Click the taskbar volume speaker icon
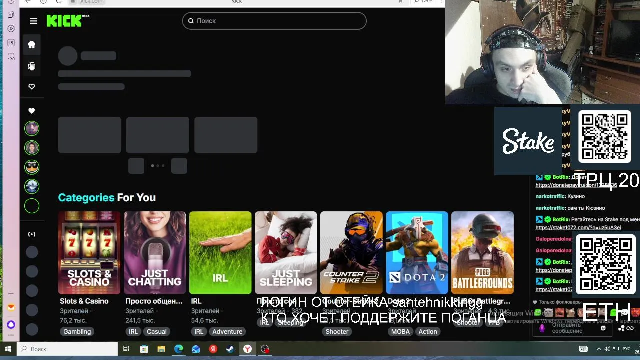Image resolution: width=640 pixels, height=360 pixels. tap(607, 349)
